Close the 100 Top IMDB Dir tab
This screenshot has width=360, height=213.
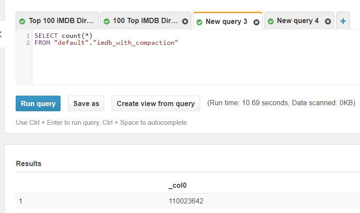click(185, 22)
